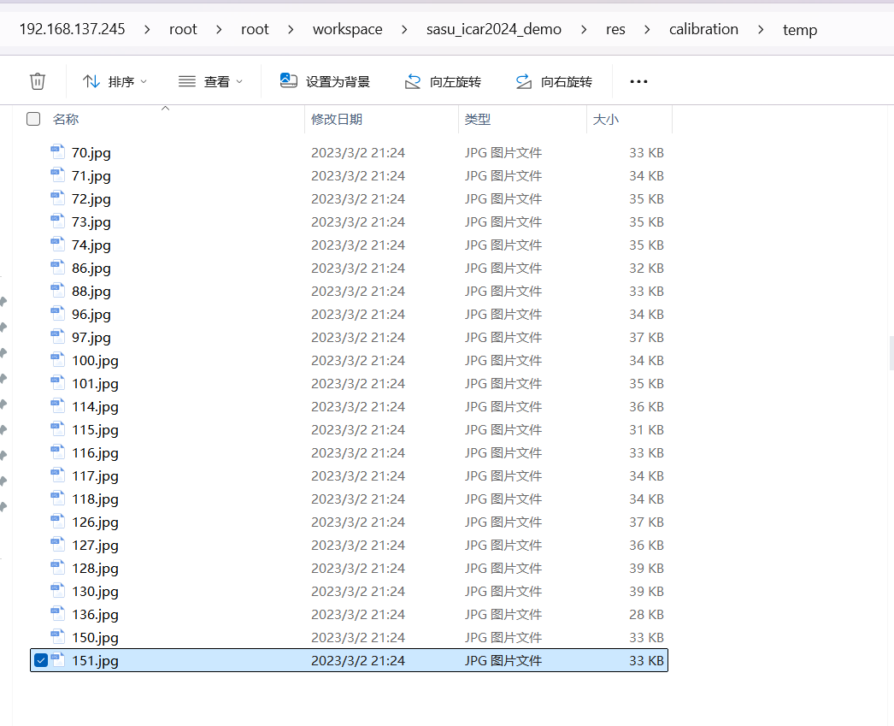The width and height of the screenshot is (894, 726).
Task: Click the 116.jpg file icon
Action: [57, 452]
